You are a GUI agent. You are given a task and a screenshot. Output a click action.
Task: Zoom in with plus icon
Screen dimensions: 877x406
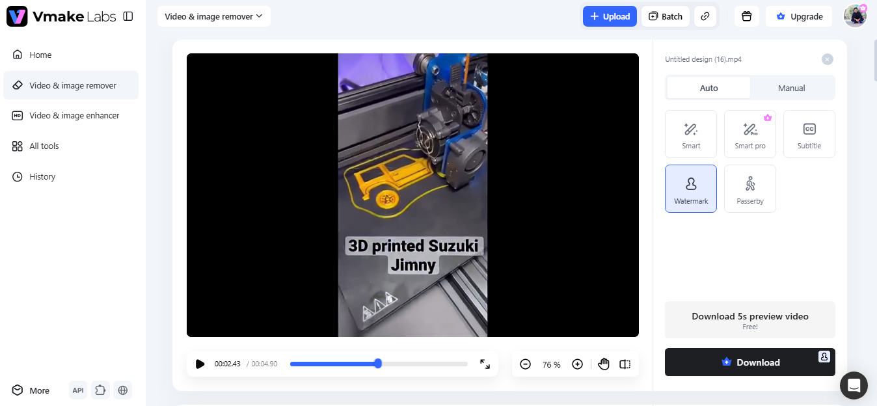tap(577, 364)
